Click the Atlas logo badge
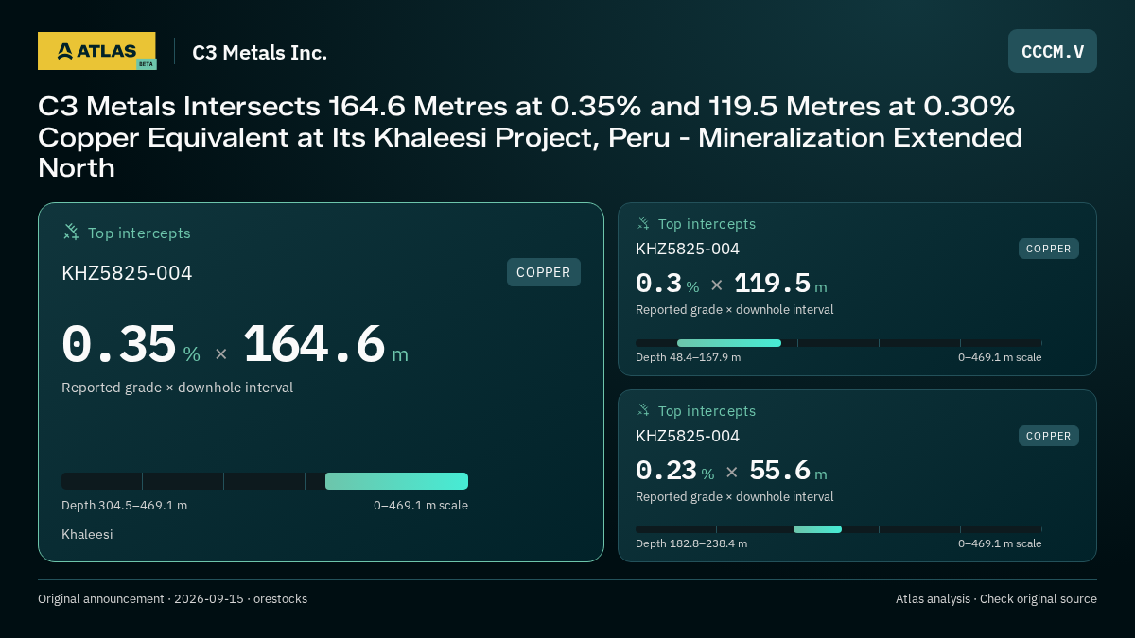The image size is (1135, 638). tap(96, 51)
